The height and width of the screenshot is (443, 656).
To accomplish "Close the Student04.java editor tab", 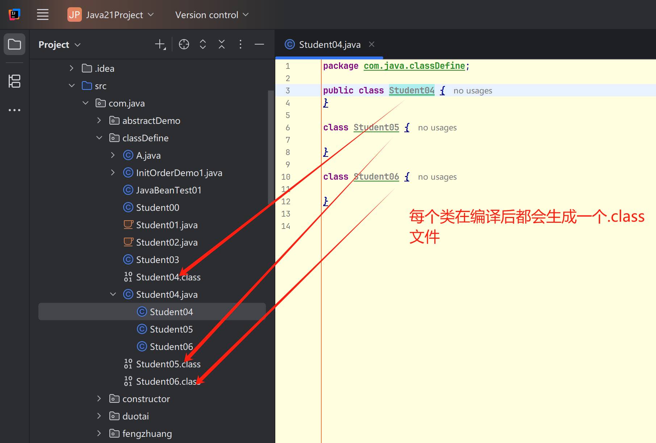I will [372, 44].
